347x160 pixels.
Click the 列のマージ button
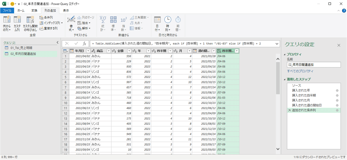86,17
